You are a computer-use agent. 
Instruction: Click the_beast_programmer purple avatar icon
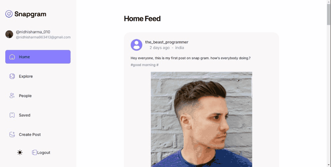click(136, 45)
